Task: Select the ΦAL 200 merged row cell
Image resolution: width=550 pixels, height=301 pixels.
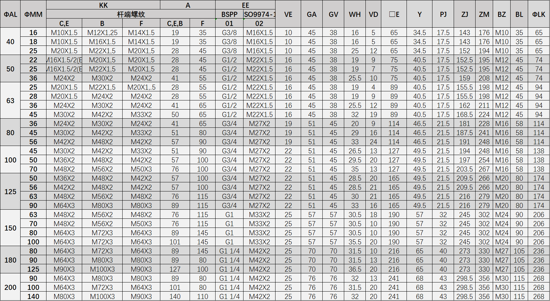Action: point(10,287)
